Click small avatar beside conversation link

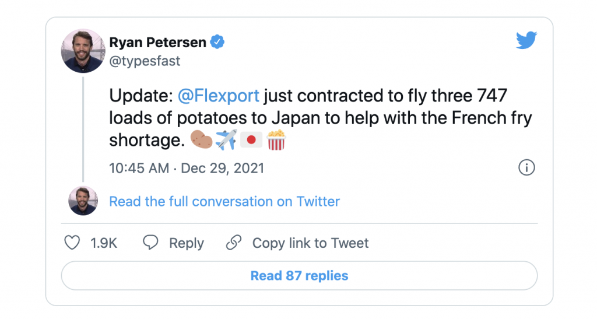click(83, 201)
